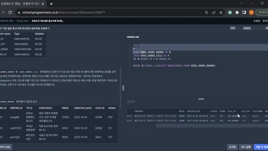Open the tab search chevron

242,3
